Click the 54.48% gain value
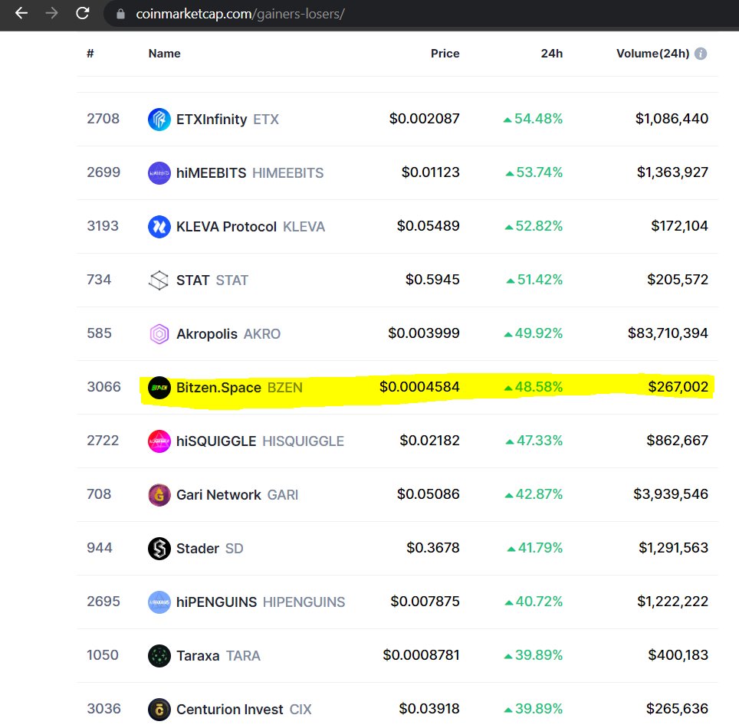 [x=533, y=118]
